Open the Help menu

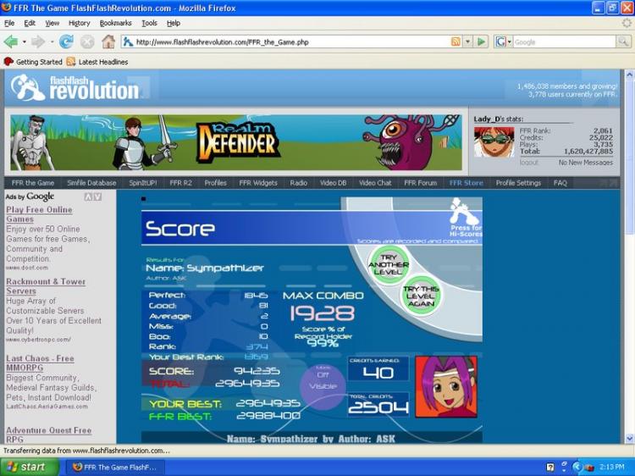click(174, 23)
